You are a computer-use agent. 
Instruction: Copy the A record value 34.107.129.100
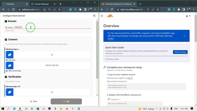click(x=10, y=66)
